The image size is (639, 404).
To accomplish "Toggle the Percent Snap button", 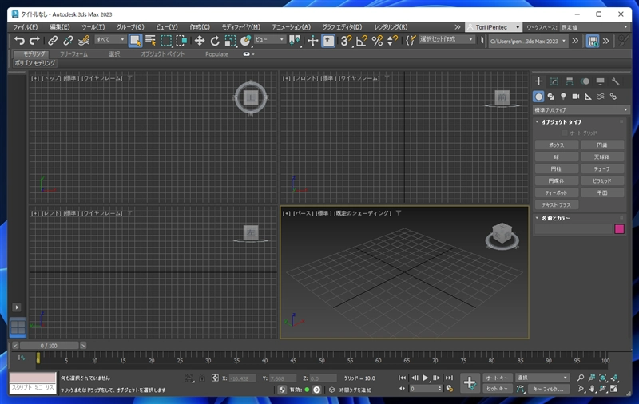I will [377, 40].
